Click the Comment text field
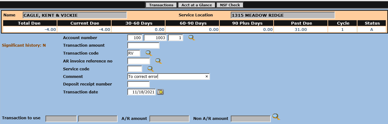 169,77
